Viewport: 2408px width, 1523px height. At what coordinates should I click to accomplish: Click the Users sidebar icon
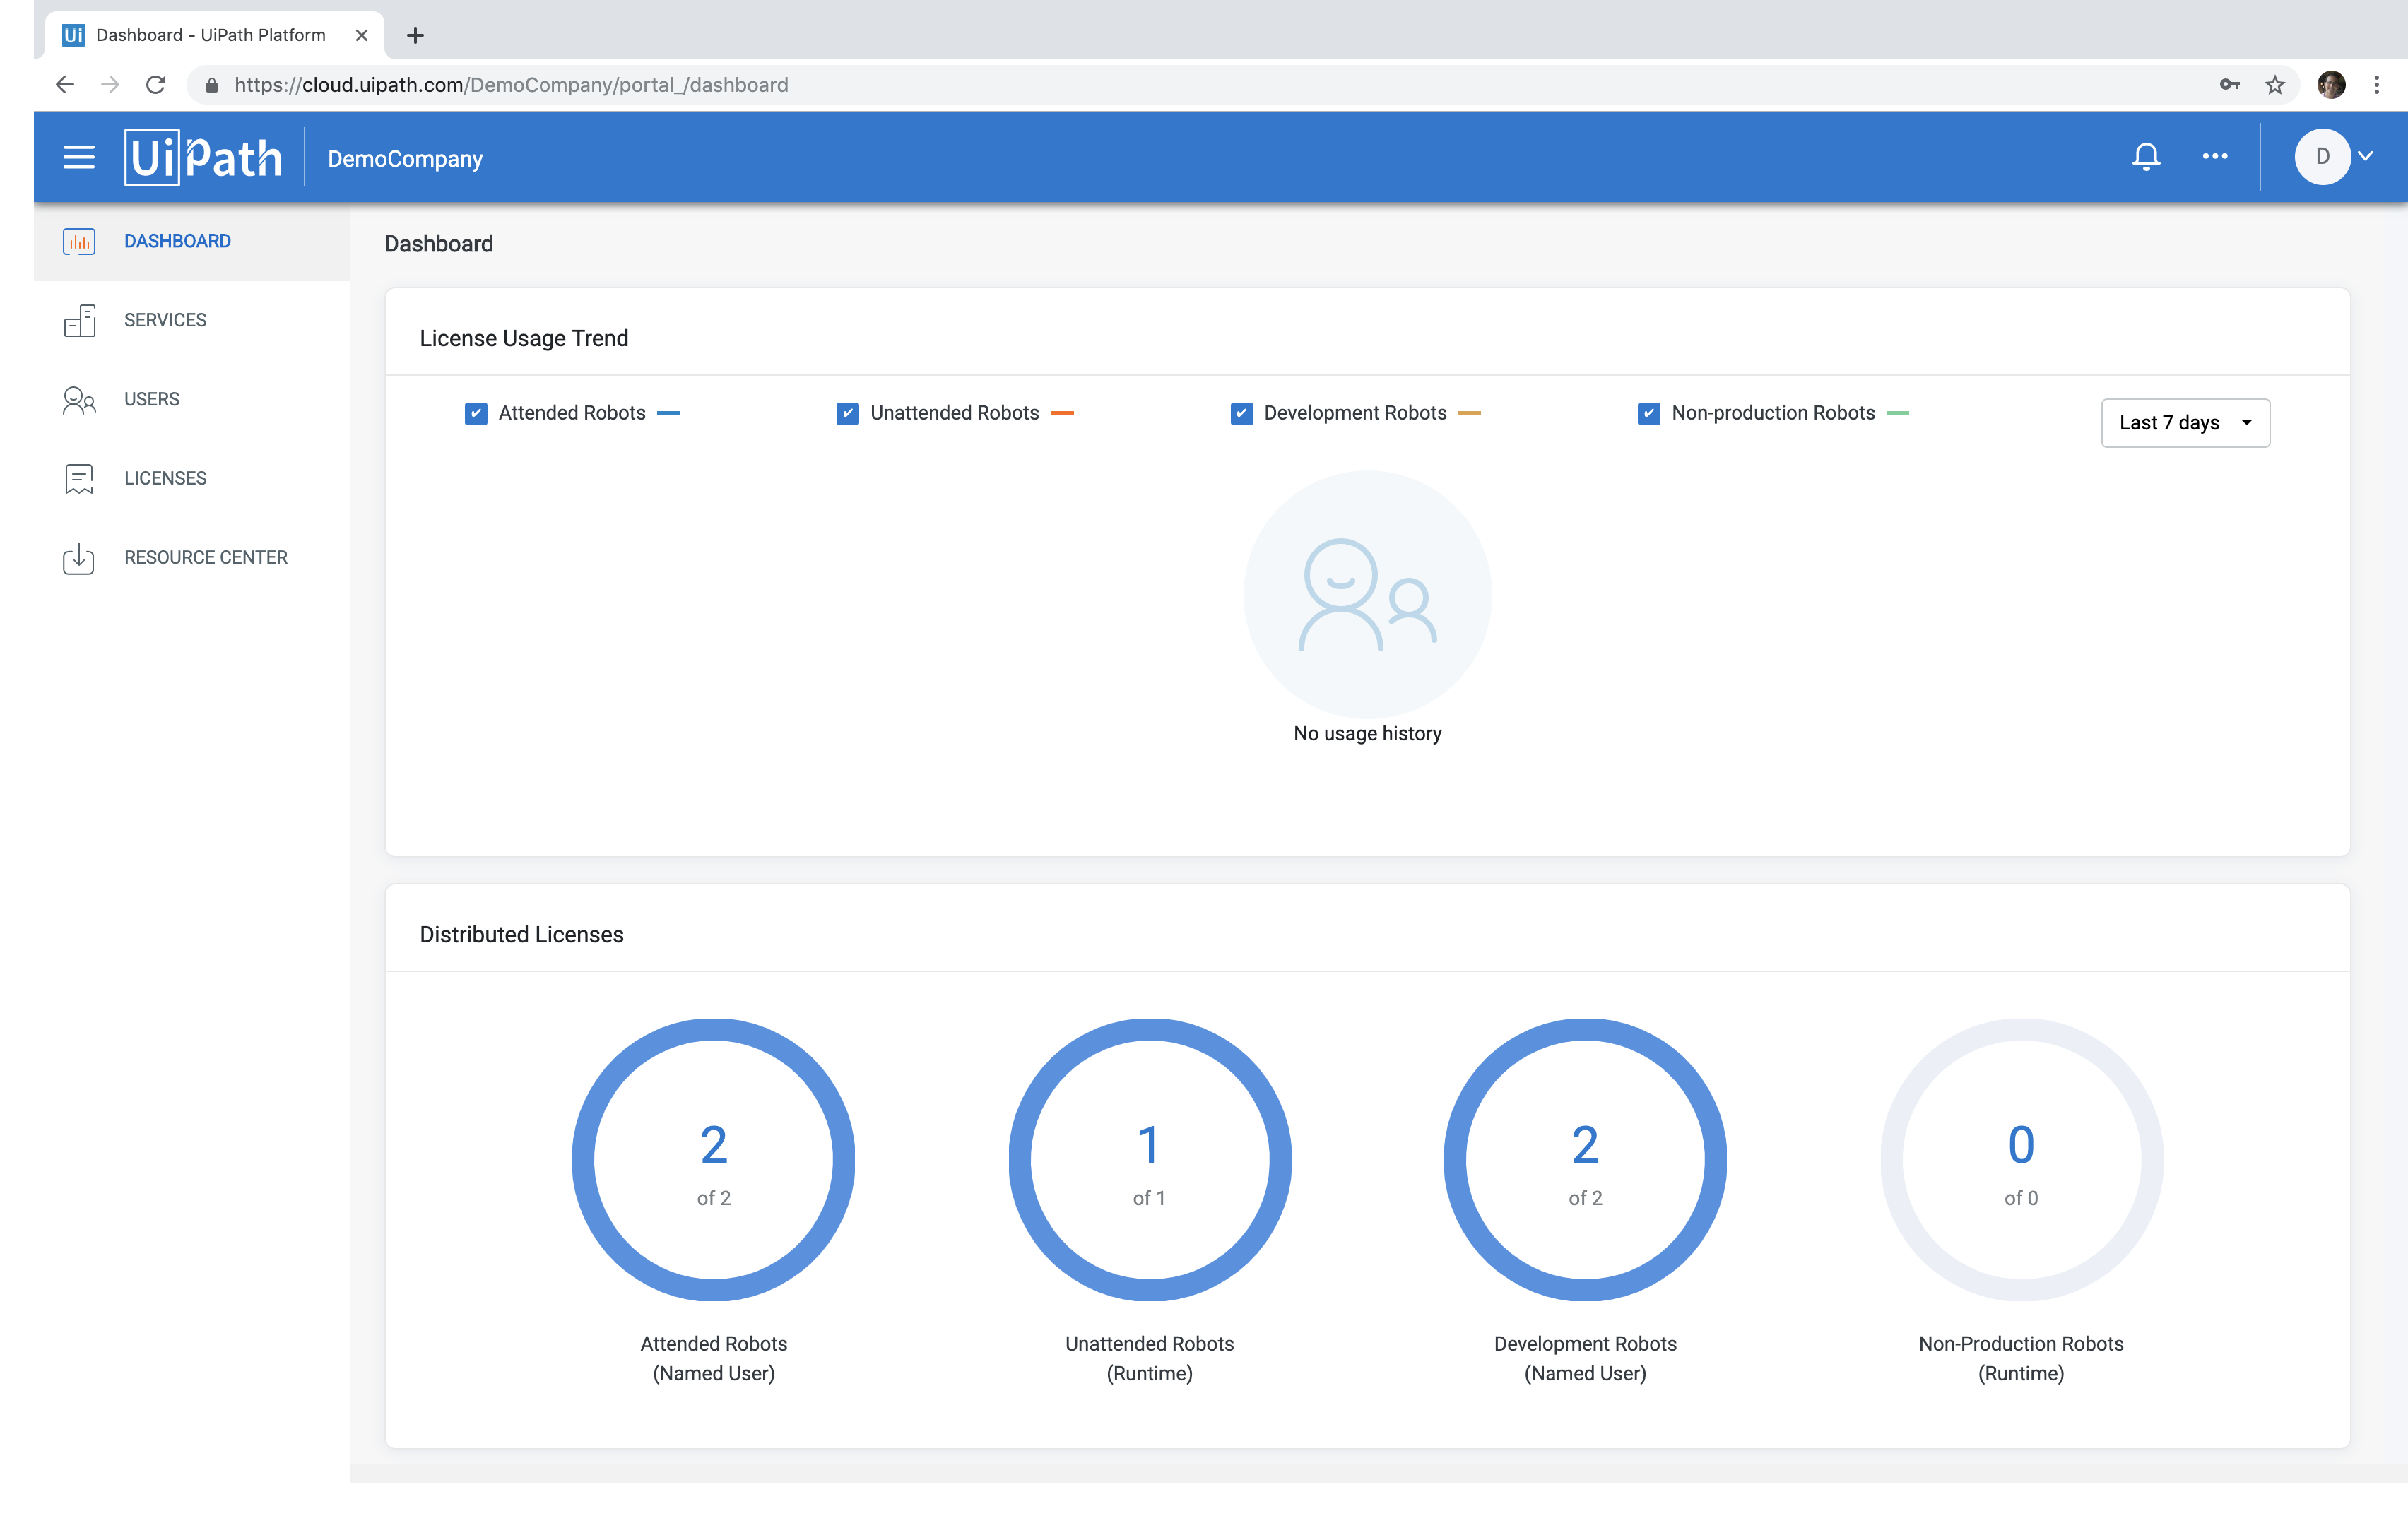(x=79, y=400)
